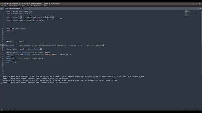Open the Goto menu
The width and height of the screenshot is (202, 113).
coord(24,6)
